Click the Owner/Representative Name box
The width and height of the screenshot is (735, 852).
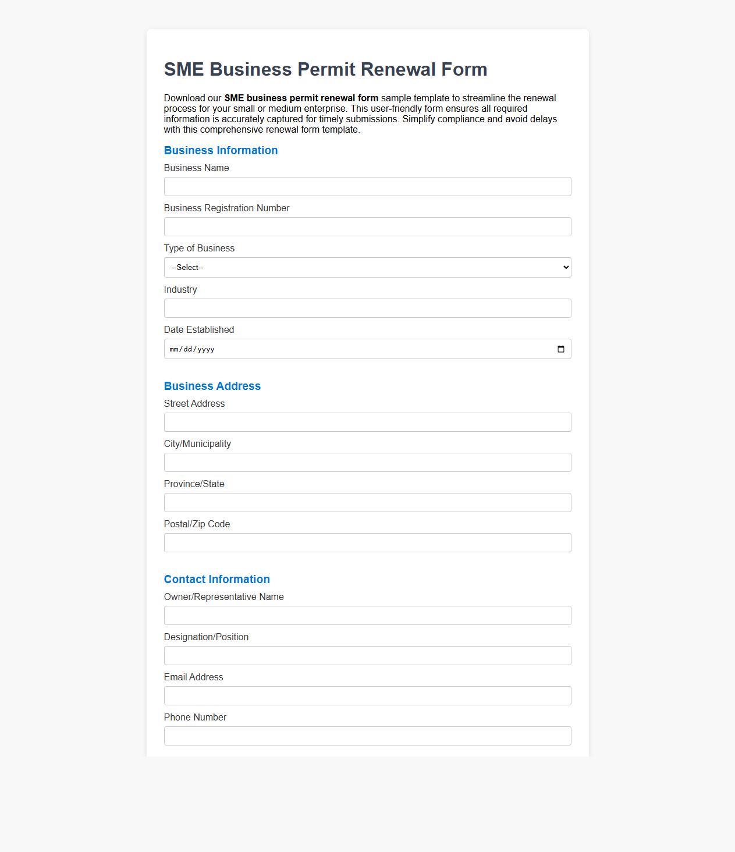[x=367, y=615]
